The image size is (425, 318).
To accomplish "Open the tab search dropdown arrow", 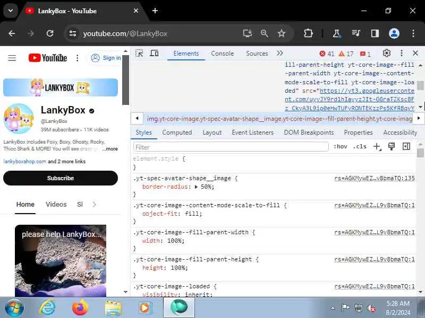I will (x=11, y=11).
